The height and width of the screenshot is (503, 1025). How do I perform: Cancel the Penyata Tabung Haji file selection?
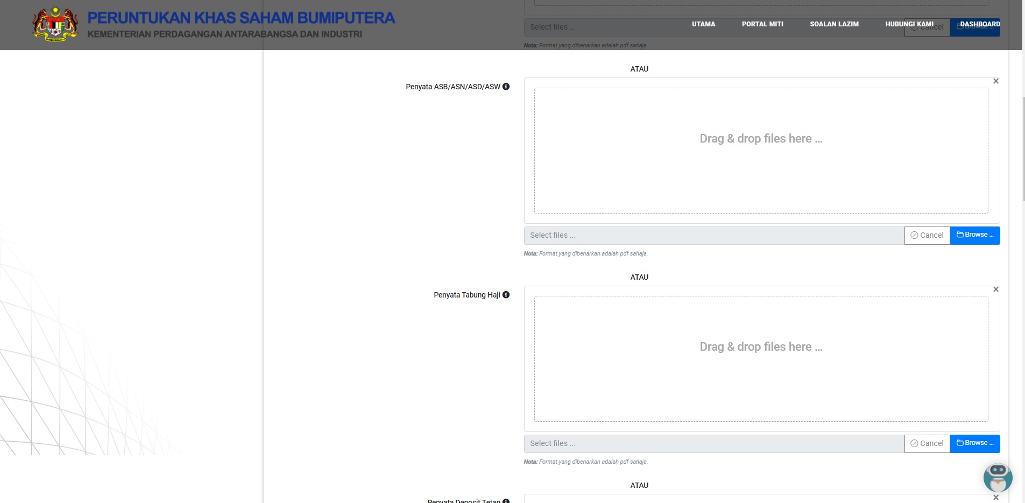pyautogui.click(x=927, y=443)
